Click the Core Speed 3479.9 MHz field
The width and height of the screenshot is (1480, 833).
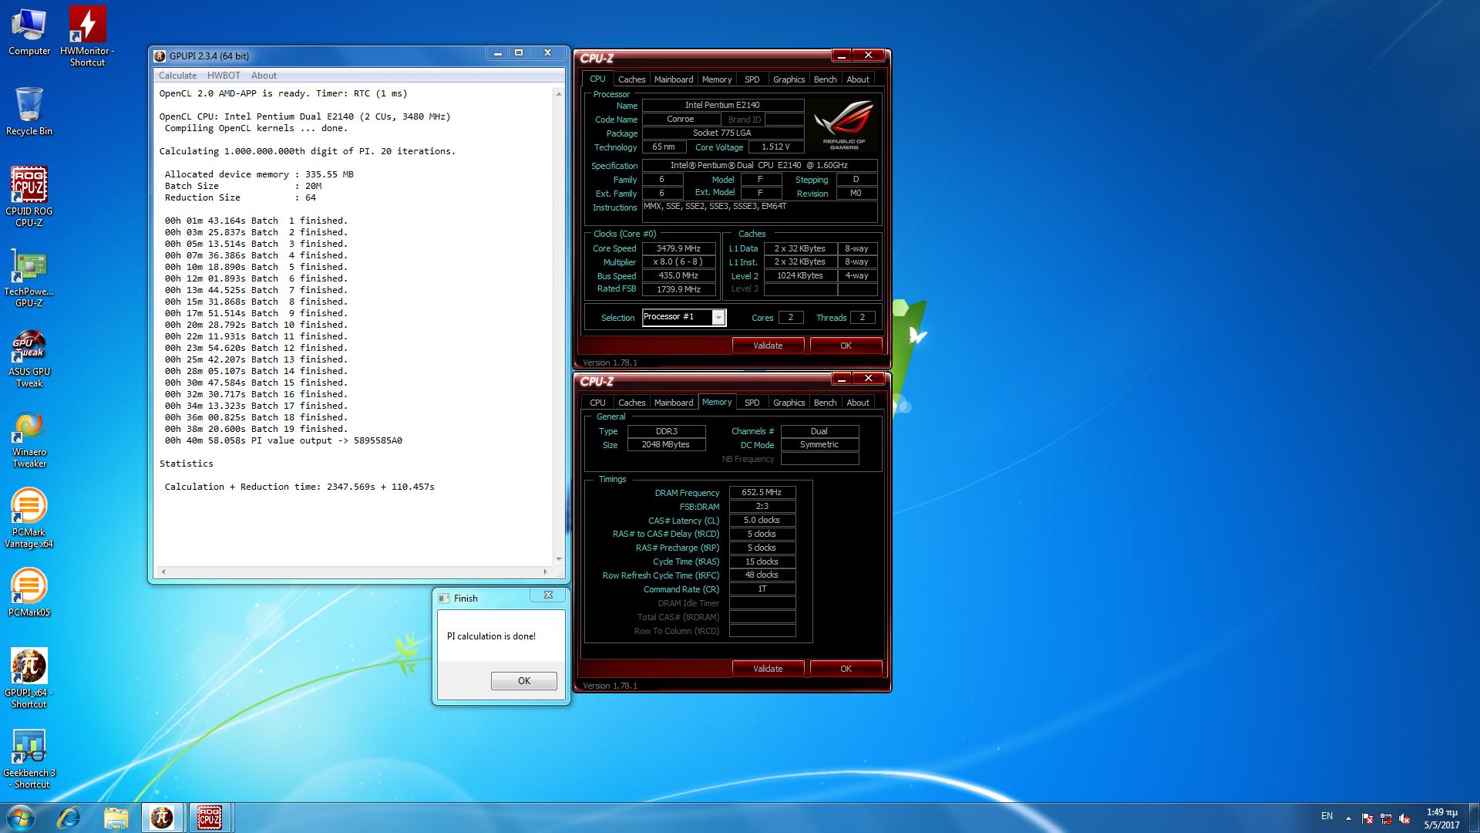[678, 248]
